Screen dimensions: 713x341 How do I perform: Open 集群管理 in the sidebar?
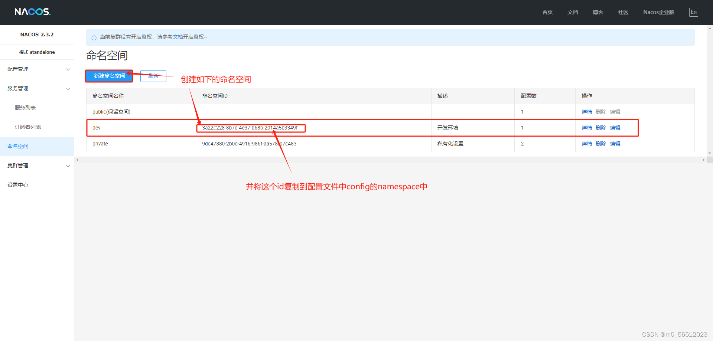[18, 165]
